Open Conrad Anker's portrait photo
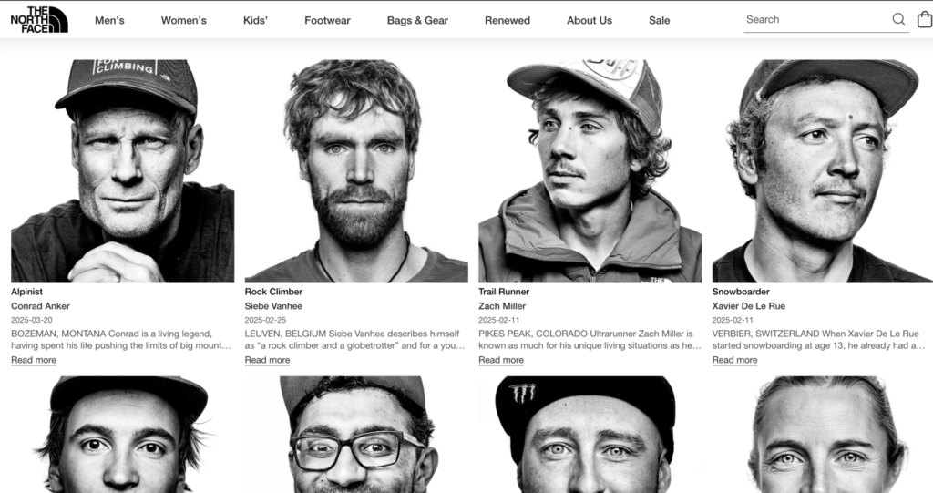The height and width of the screenshot is (493, 933). (123, 171)
